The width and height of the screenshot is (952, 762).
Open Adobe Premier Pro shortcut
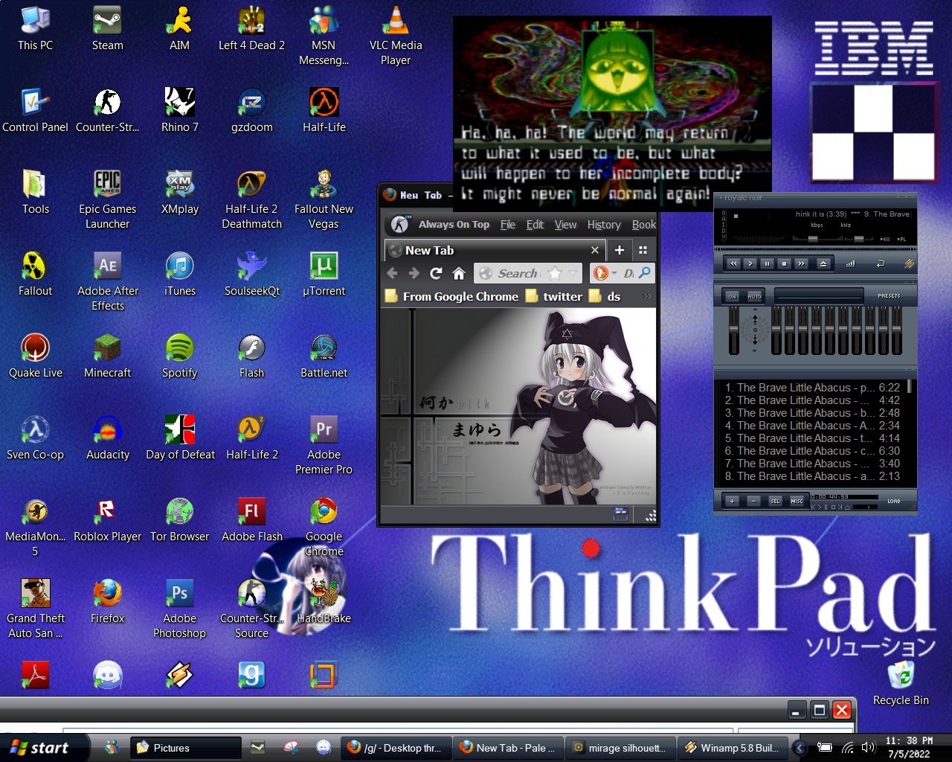pos(324,445)
